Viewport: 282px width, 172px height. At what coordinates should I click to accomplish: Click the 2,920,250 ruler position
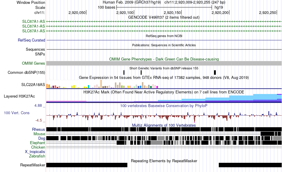point(268,12)
